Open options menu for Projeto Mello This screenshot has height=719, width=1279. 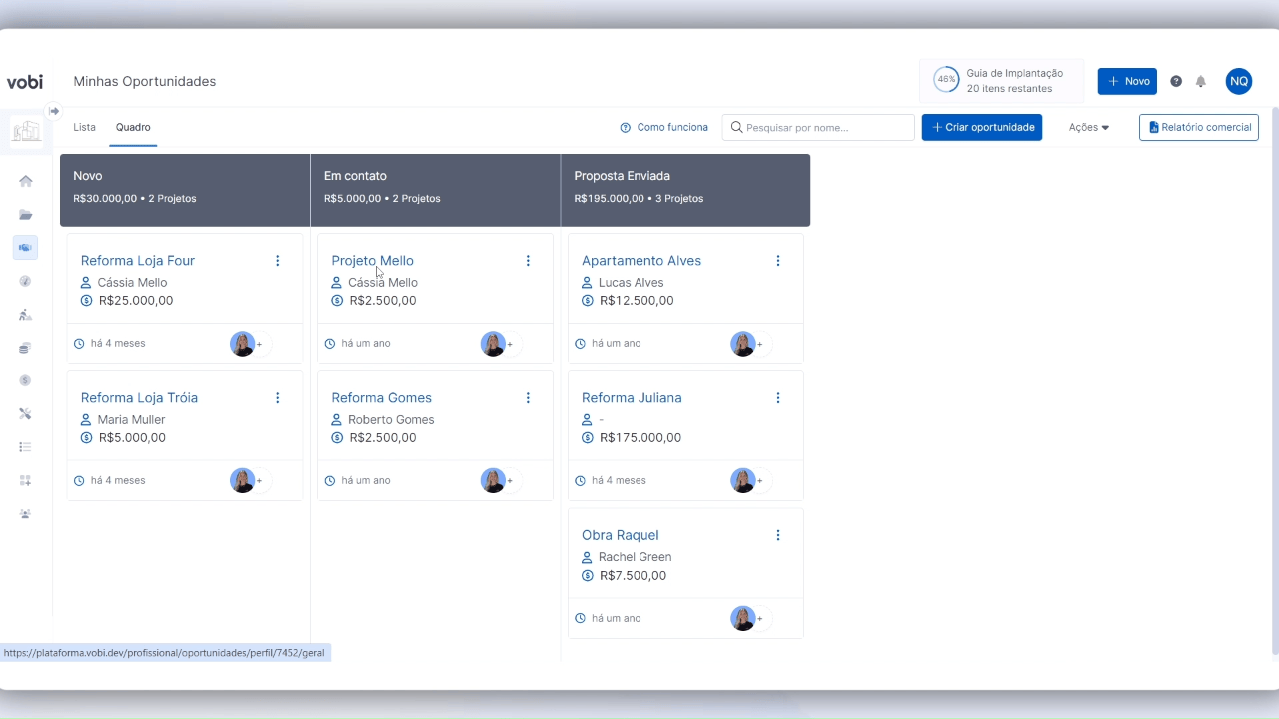tap(528, 261)
